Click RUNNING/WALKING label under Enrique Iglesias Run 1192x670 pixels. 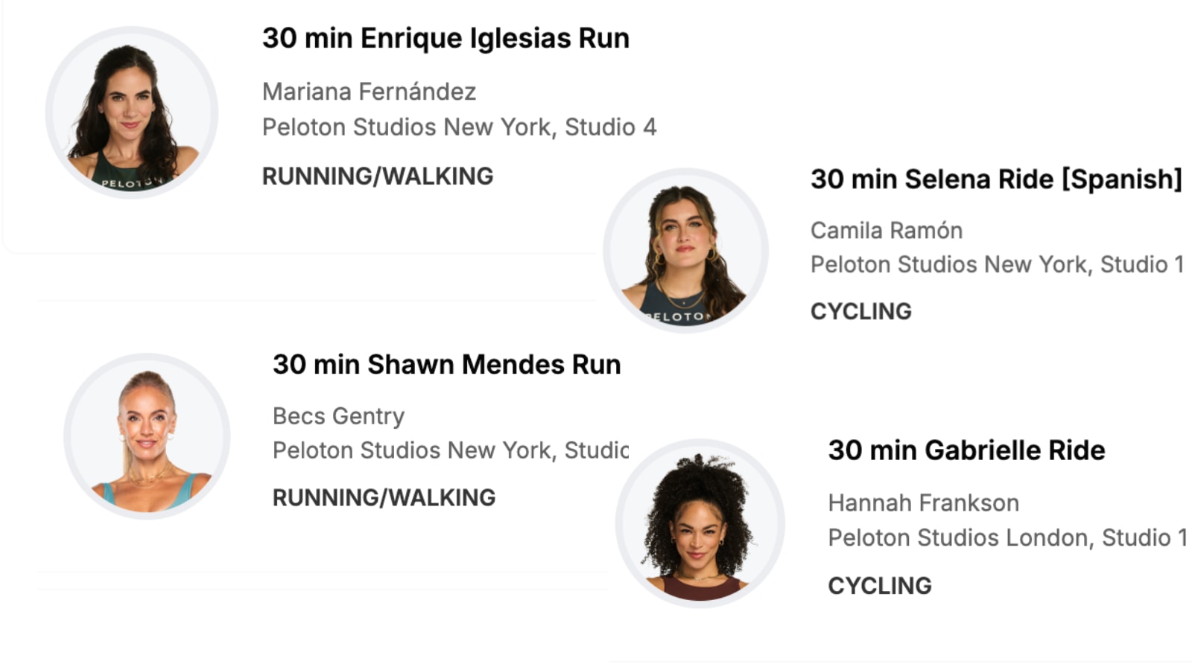click(377, 176)
